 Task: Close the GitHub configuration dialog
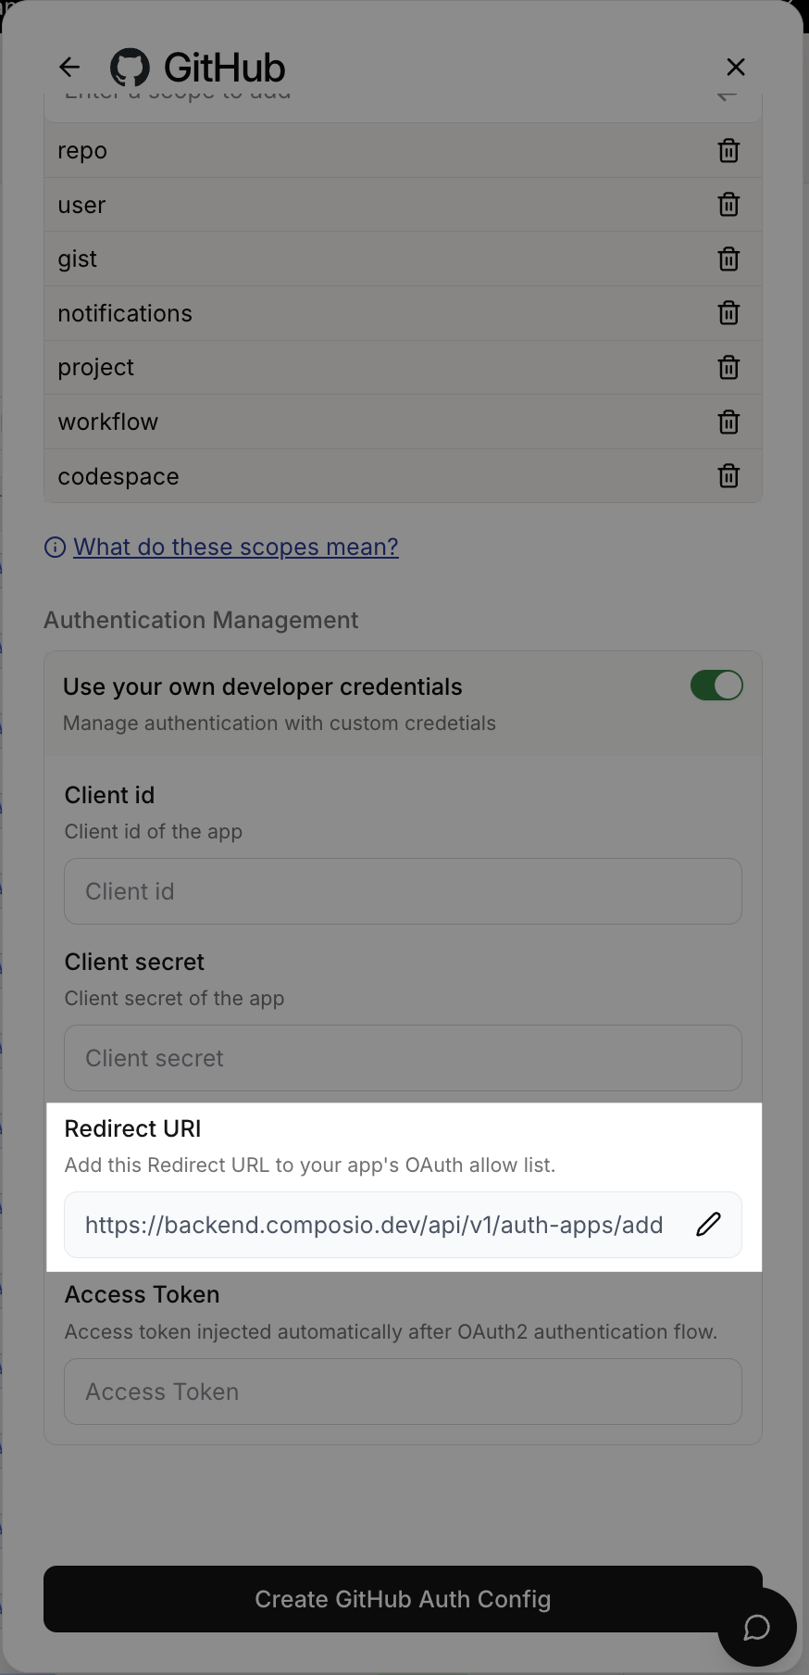pyautogui.click(x=736, y=66)
